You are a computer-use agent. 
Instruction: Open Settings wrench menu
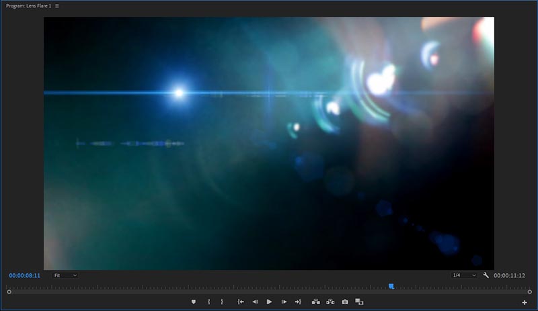point(486,275)
